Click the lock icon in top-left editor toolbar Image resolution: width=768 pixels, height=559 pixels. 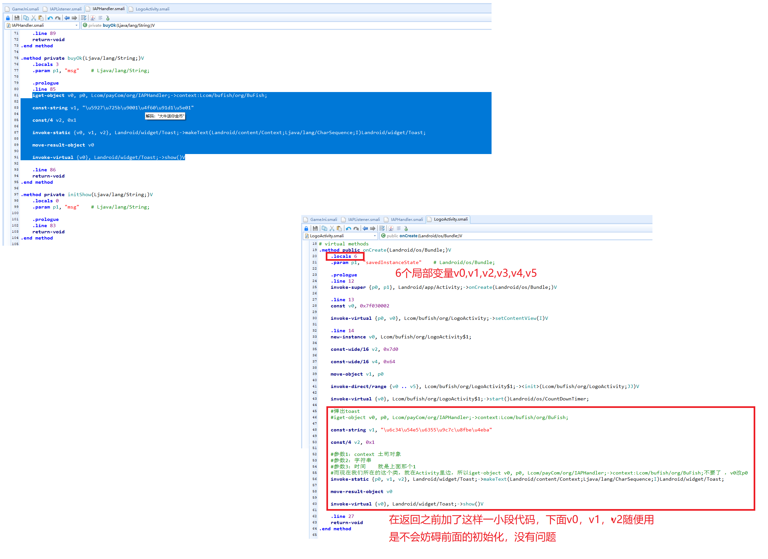pyautogui.click(x=8, y=18)
